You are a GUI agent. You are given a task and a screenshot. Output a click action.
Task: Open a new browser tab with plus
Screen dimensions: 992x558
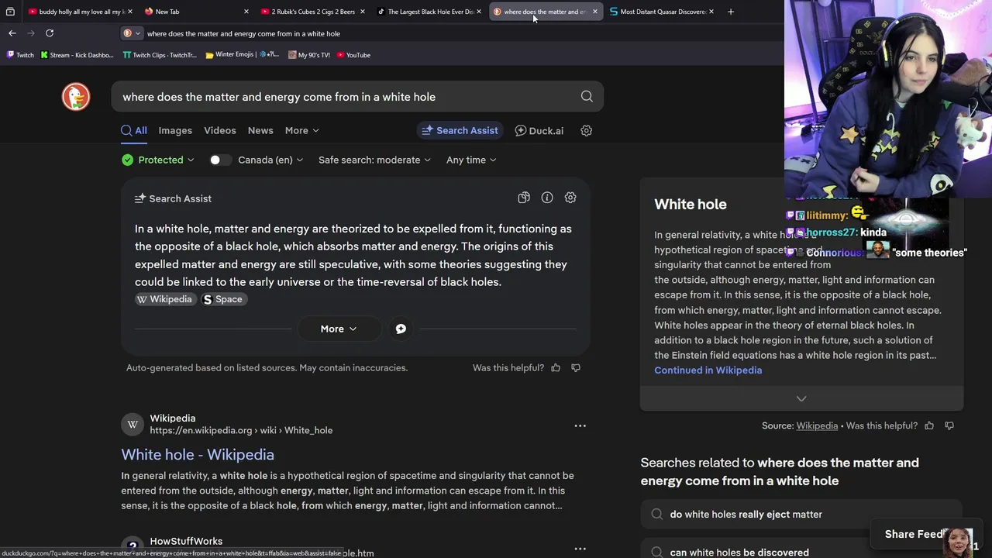[731, 12]
